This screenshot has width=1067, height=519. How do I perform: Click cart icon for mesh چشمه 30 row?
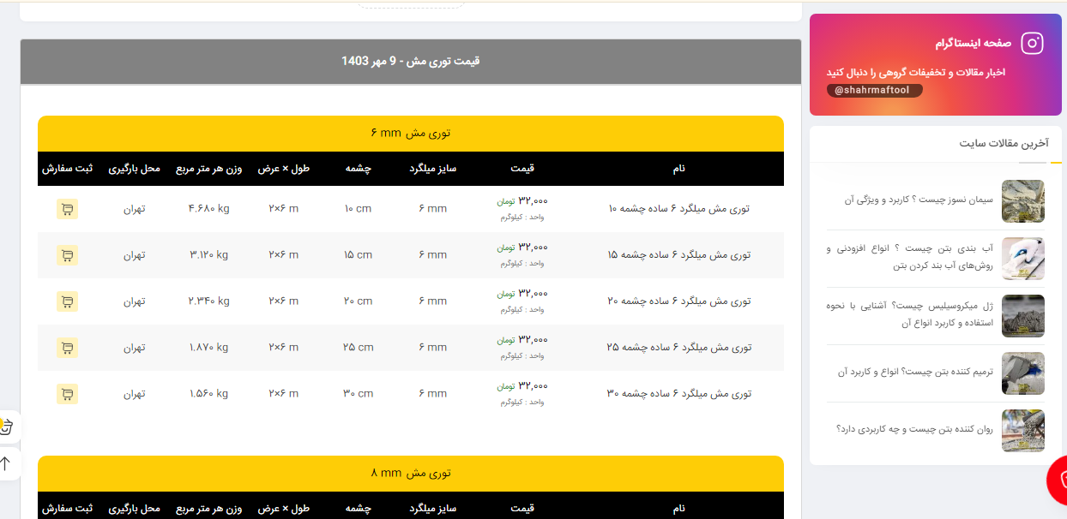click(67, 394)
